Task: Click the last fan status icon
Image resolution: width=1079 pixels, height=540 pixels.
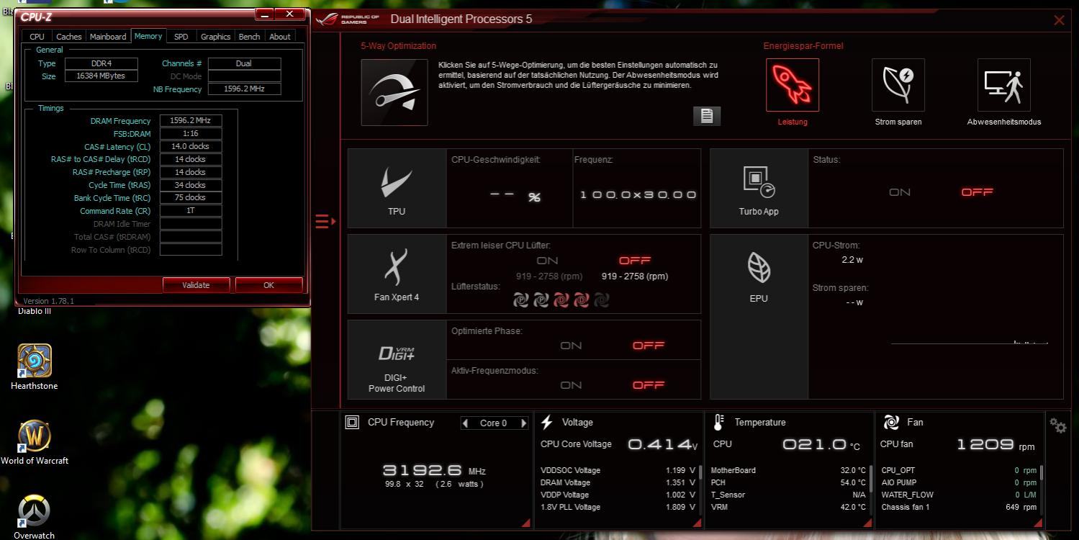Action: 602,300
